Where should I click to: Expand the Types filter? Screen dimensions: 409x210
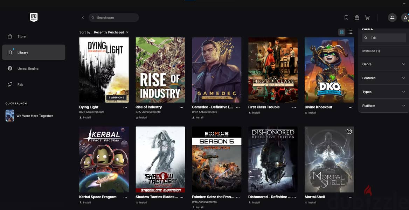[384, 92]
